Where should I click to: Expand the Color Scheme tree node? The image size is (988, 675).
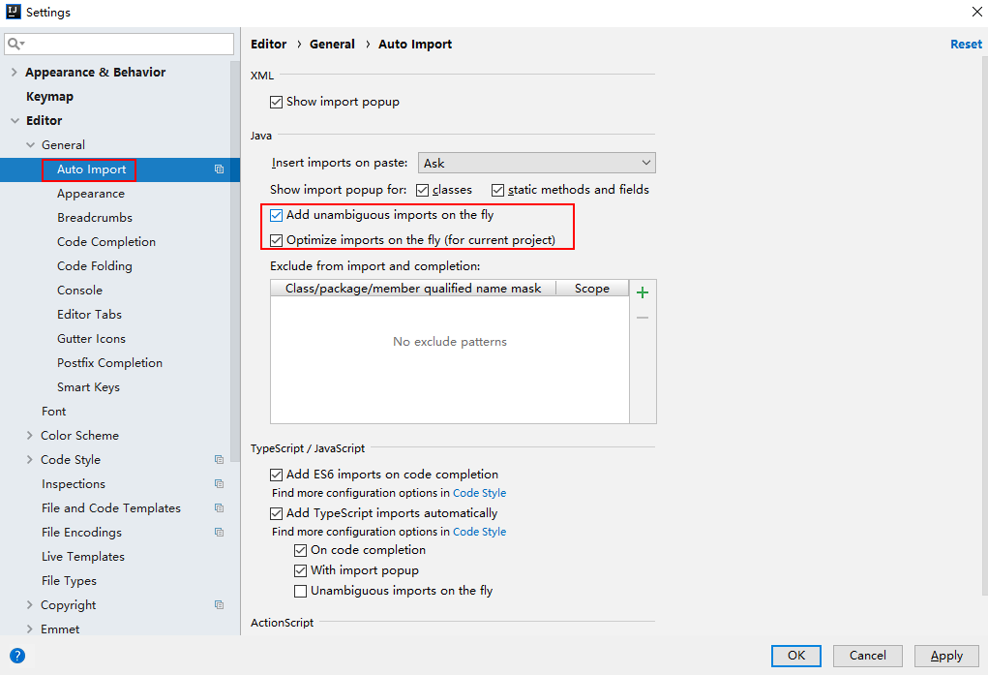coord(30,436)
